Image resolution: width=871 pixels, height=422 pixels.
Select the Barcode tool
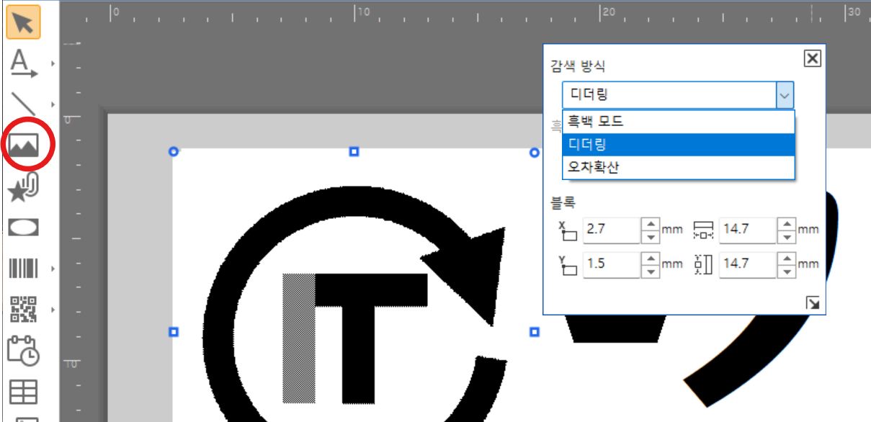coord(24,269)
